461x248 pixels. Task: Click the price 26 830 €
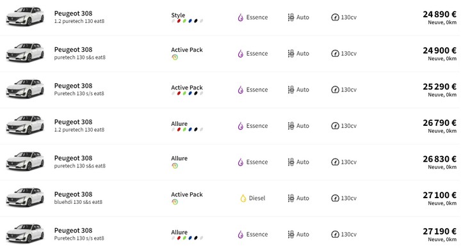tap(439, 159)
